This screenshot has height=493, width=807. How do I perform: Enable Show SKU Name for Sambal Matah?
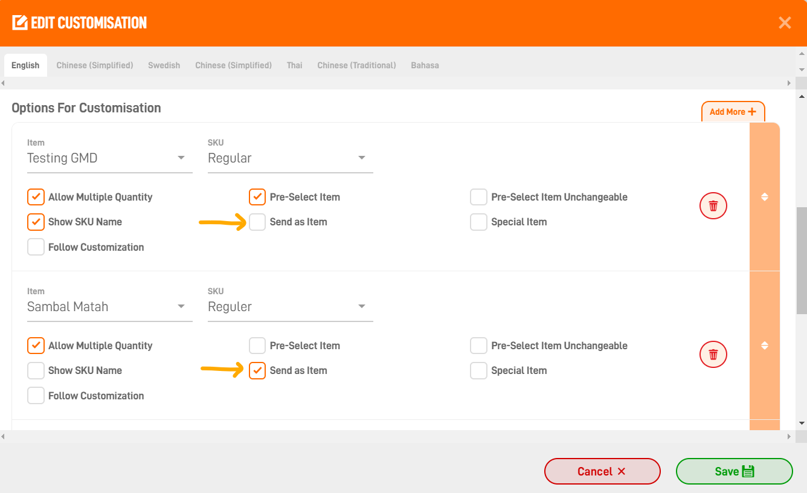36,370
